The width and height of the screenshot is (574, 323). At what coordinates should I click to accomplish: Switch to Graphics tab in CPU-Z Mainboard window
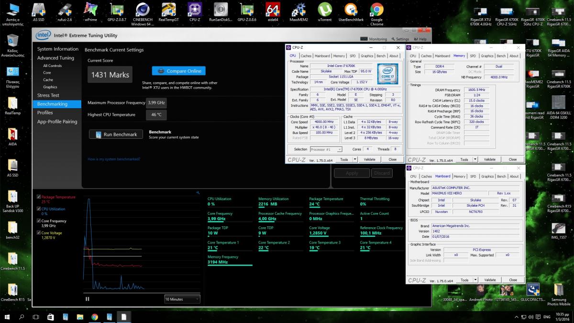click(487, 177)
